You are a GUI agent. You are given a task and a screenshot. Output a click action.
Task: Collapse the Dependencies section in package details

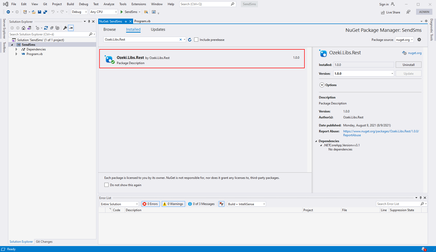(316, 141)
